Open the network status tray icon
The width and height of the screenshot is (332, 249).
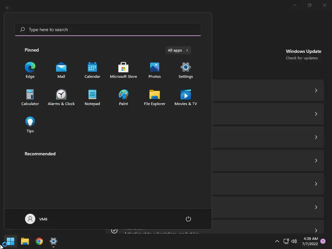(x=286, y=241)
